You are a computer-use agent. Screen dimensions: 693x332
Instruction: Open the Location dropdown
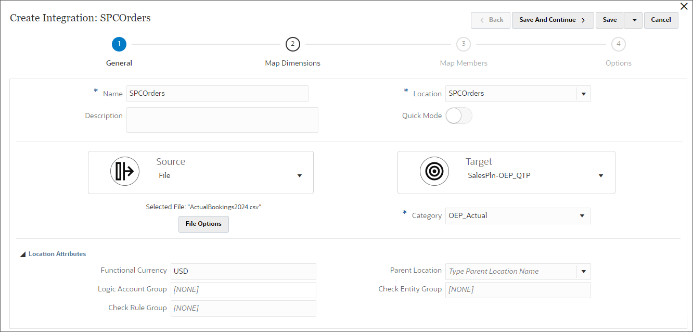[x=584, y=93]
